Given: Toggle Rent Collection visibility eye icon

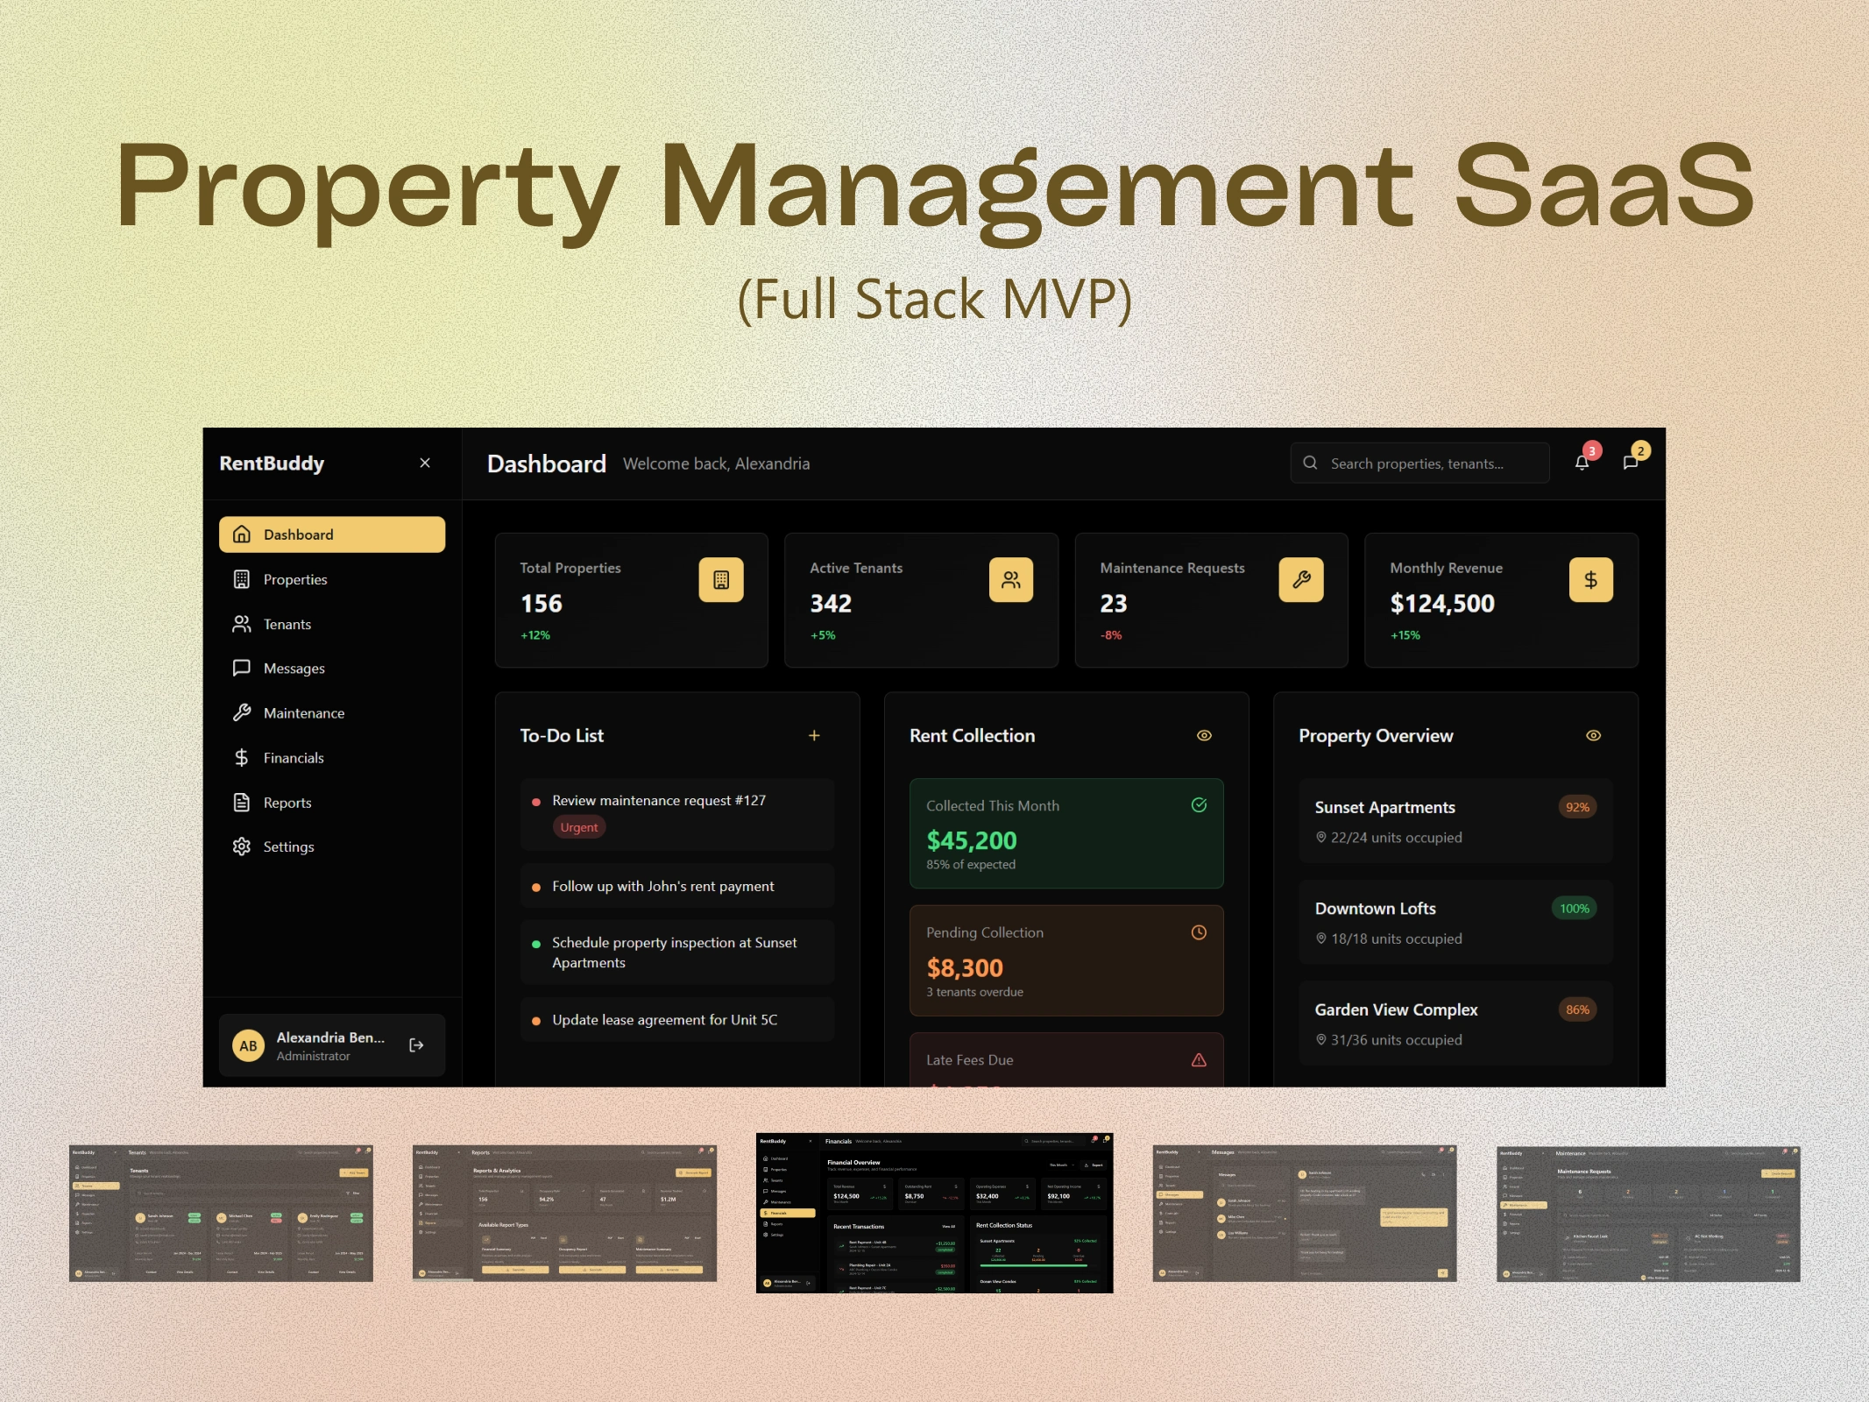Looking at the screenshot, I should click(x=1204, y=735).
